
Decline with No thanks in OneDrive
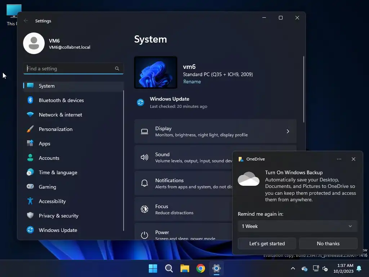(x=328, y=243)
